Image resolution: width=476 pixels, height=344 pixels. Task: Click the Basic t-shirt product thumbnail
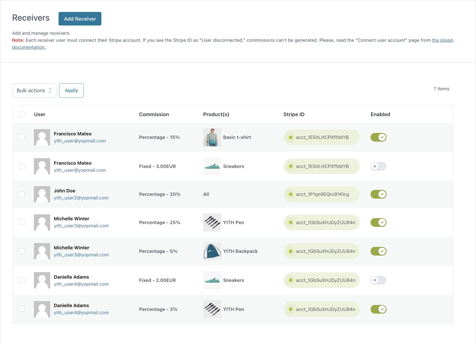[212, 137]
